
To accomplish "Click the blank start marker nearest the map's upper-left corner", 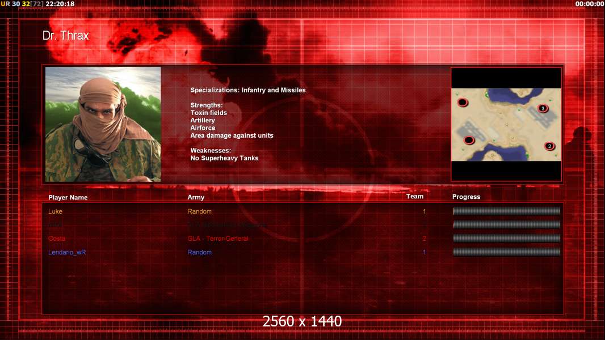I will point(463,103).
